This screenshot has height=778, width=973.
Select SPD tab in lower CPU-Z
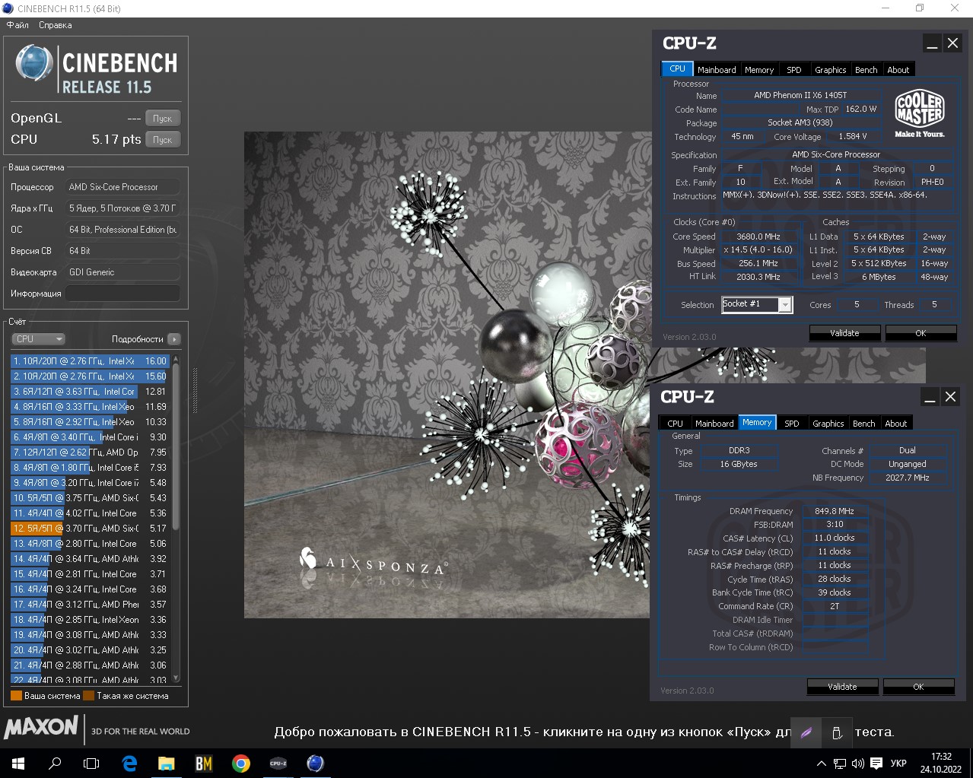(x=792, y=423)
